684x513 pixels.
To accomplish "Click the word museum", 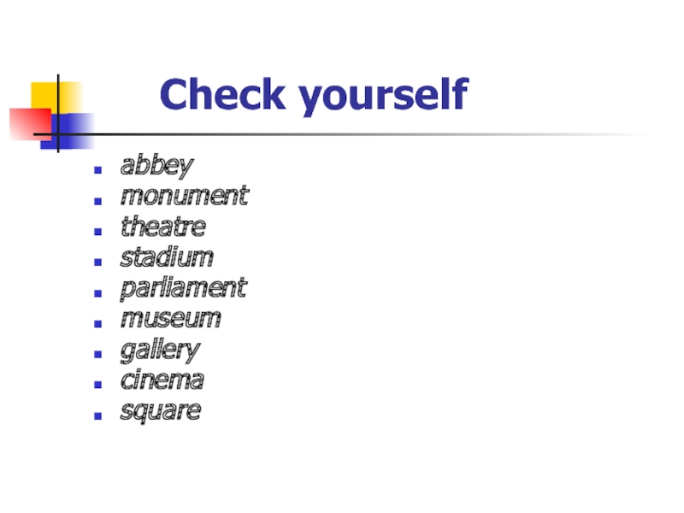I will pos(170,319).
